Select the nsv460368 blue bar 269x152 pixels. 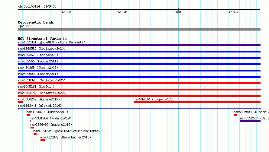pyautogui.click(x=139, y=71)
